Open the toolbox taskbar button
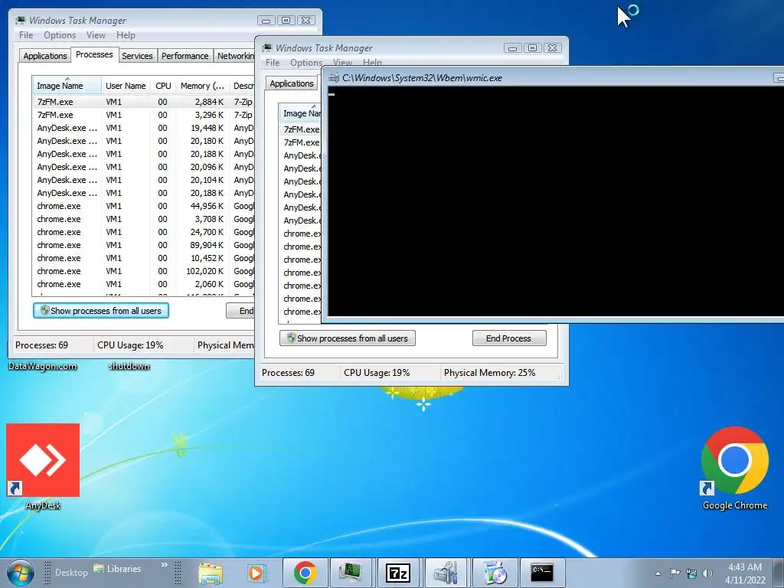This screenshot has width=784, height=588. [x=446, y=573]
